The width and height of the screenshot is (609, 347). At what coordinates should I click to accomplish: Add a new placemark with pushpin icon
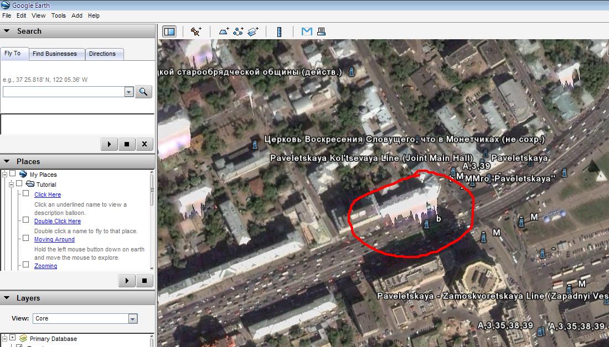[196, 31]
